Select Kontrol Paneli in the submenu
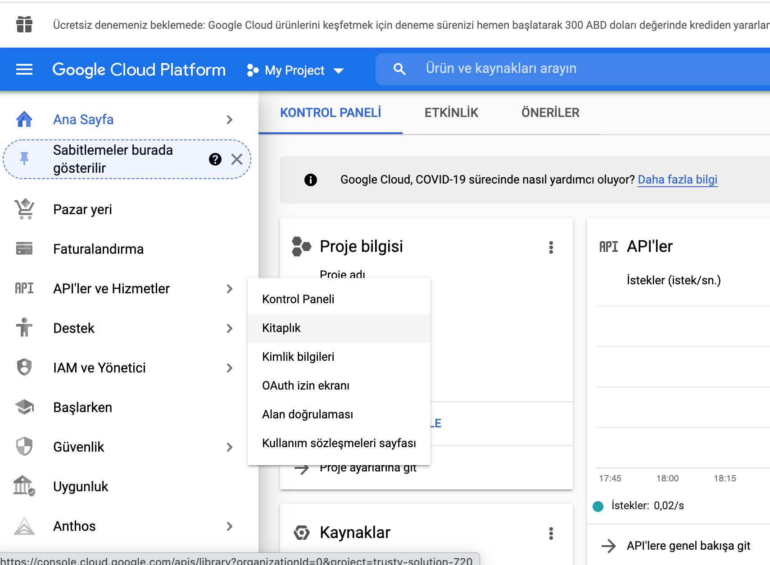This screenshot has width=770, height=565. tap(339, 299)
